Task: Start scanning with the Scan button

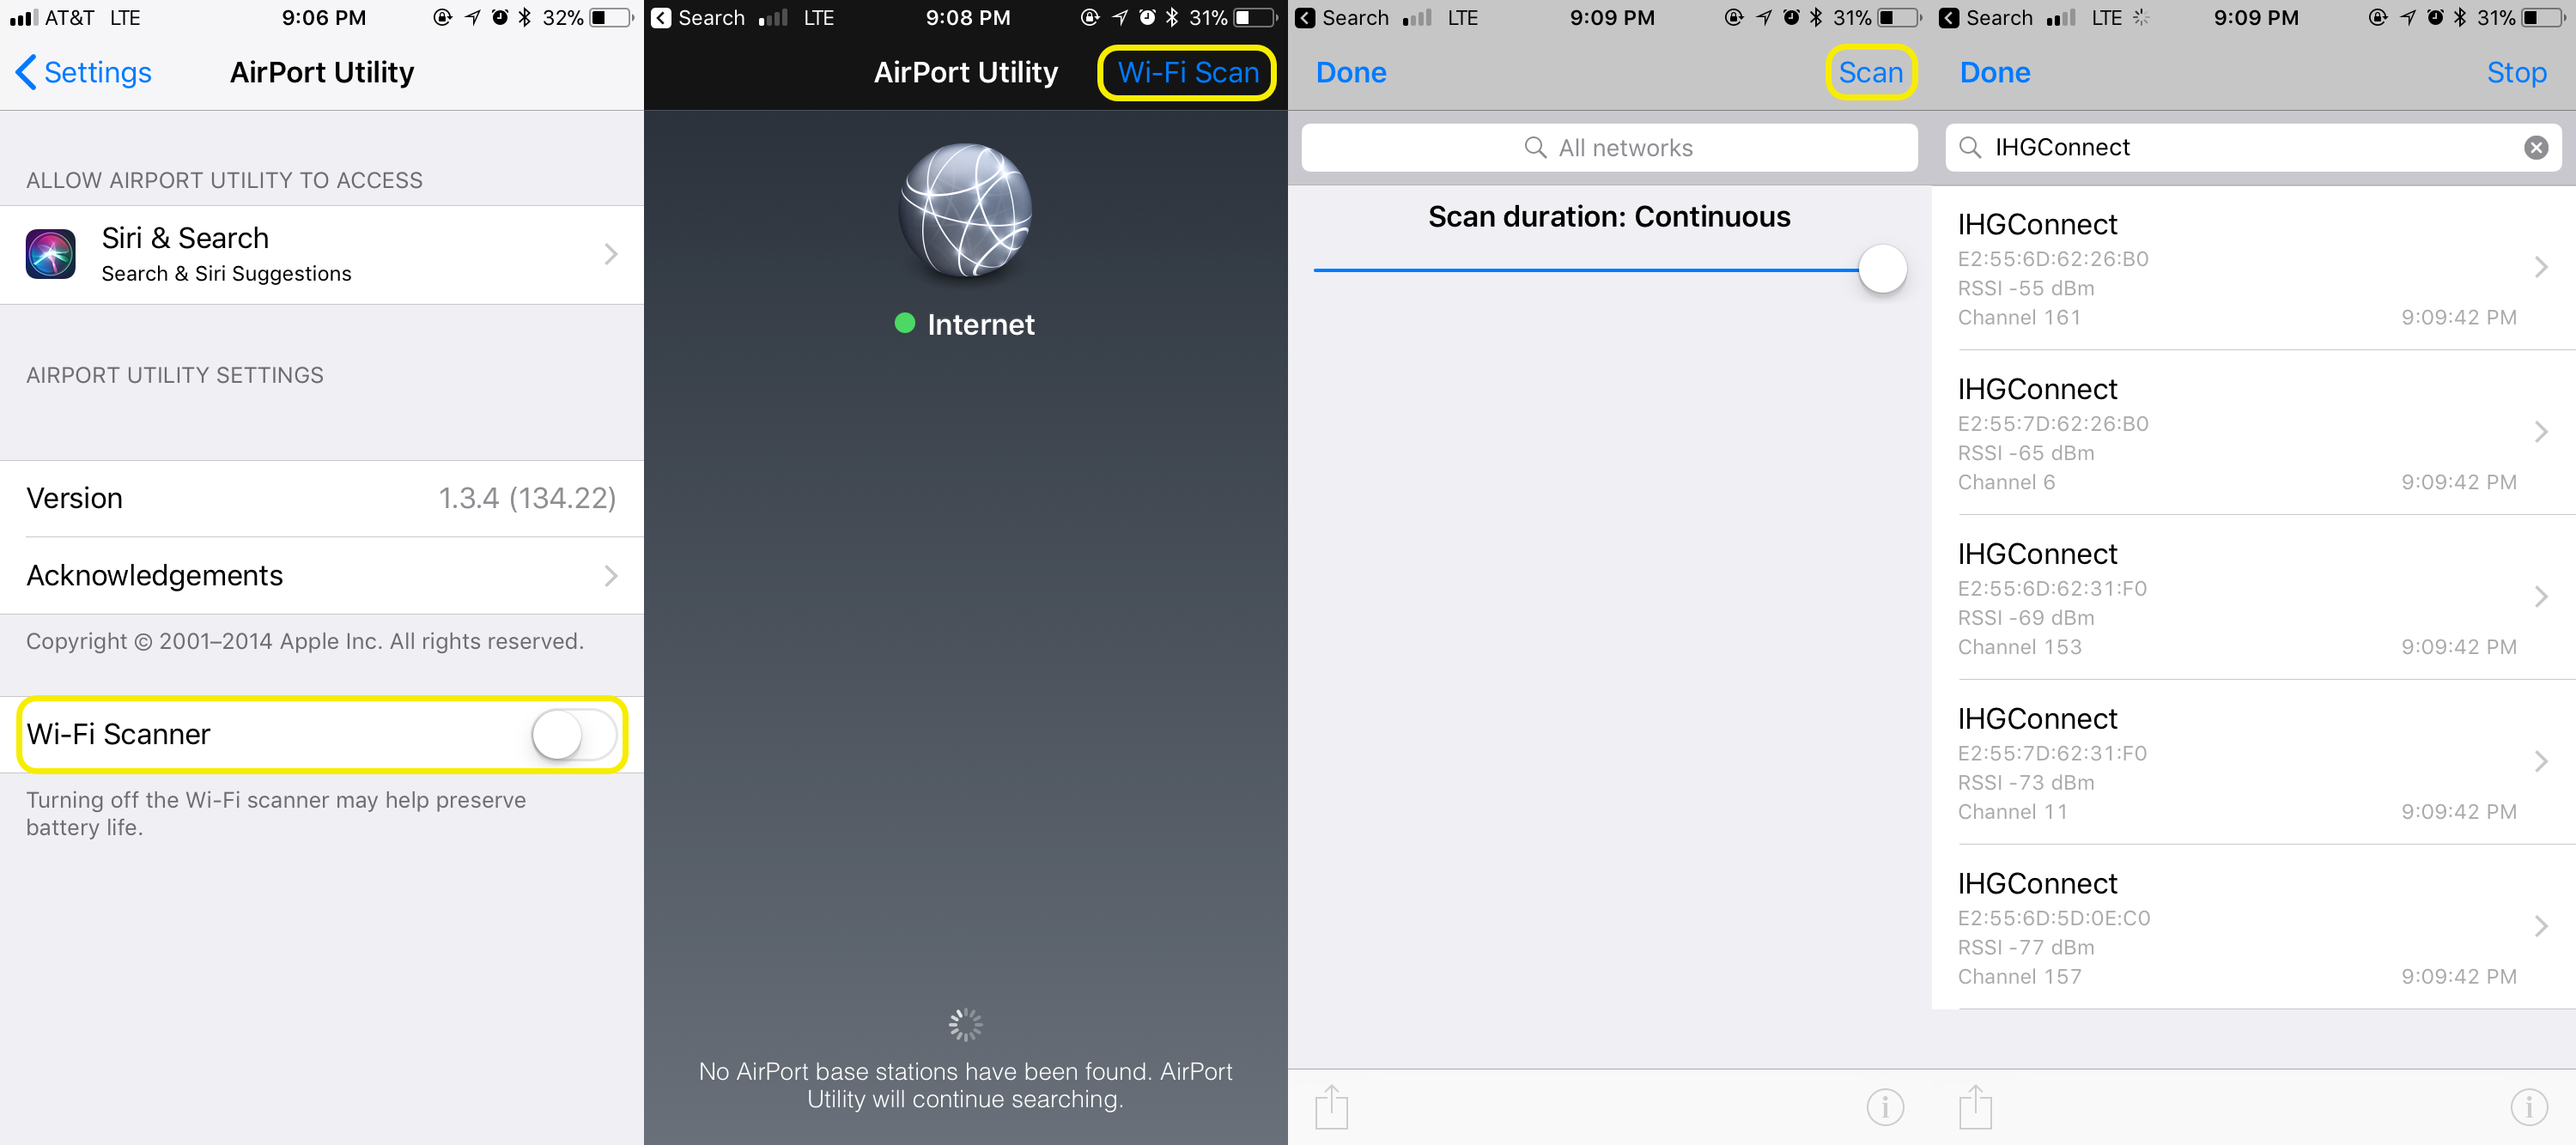Action: click(1870, 72)
